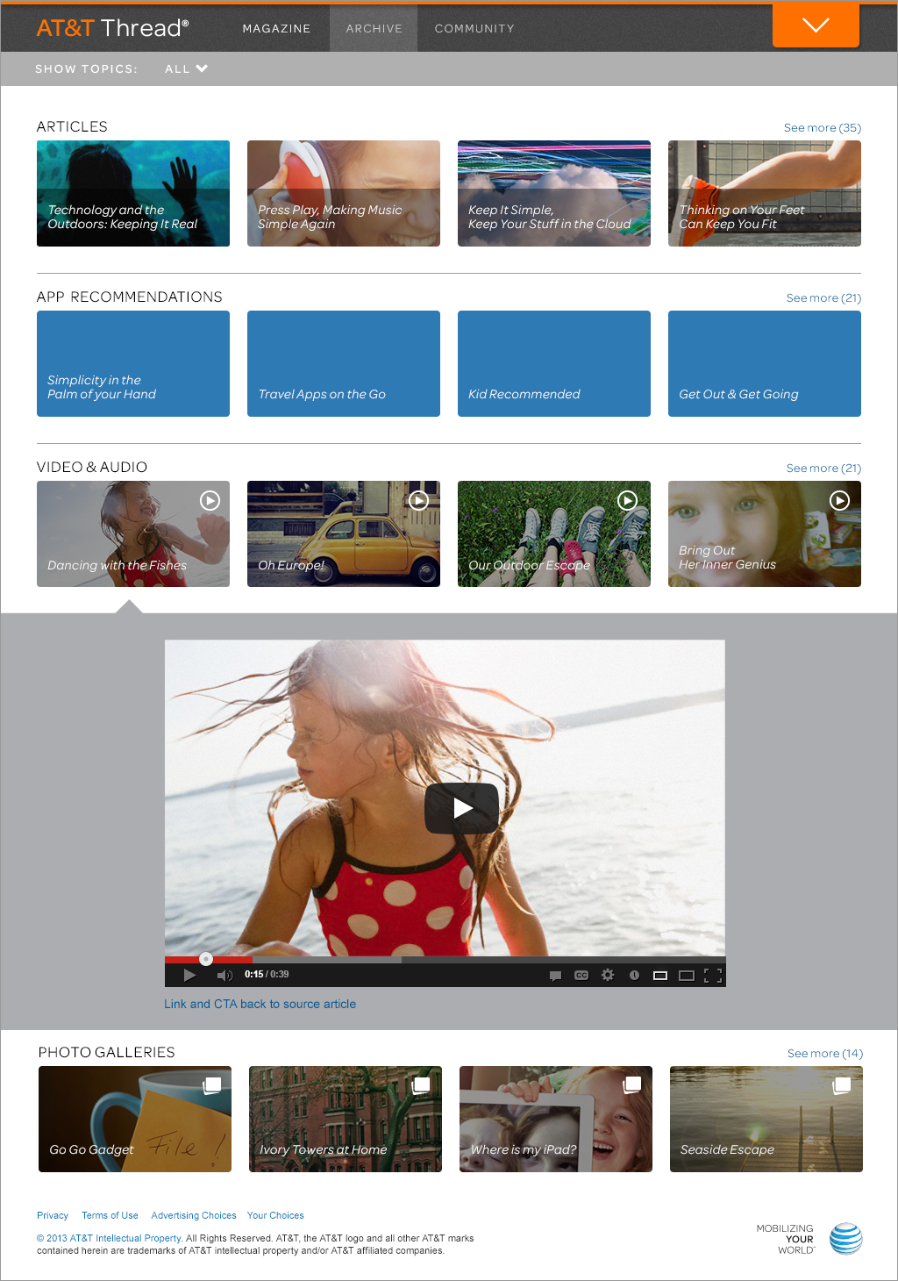
Task: Open the Community menu item
Action: [474, 28]
